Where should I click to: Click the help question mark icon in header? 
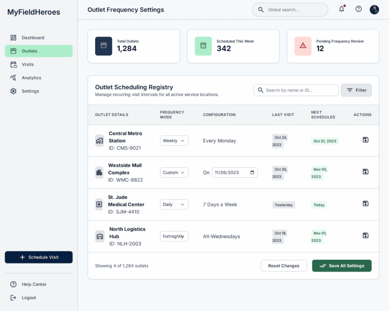coord(358,9)
